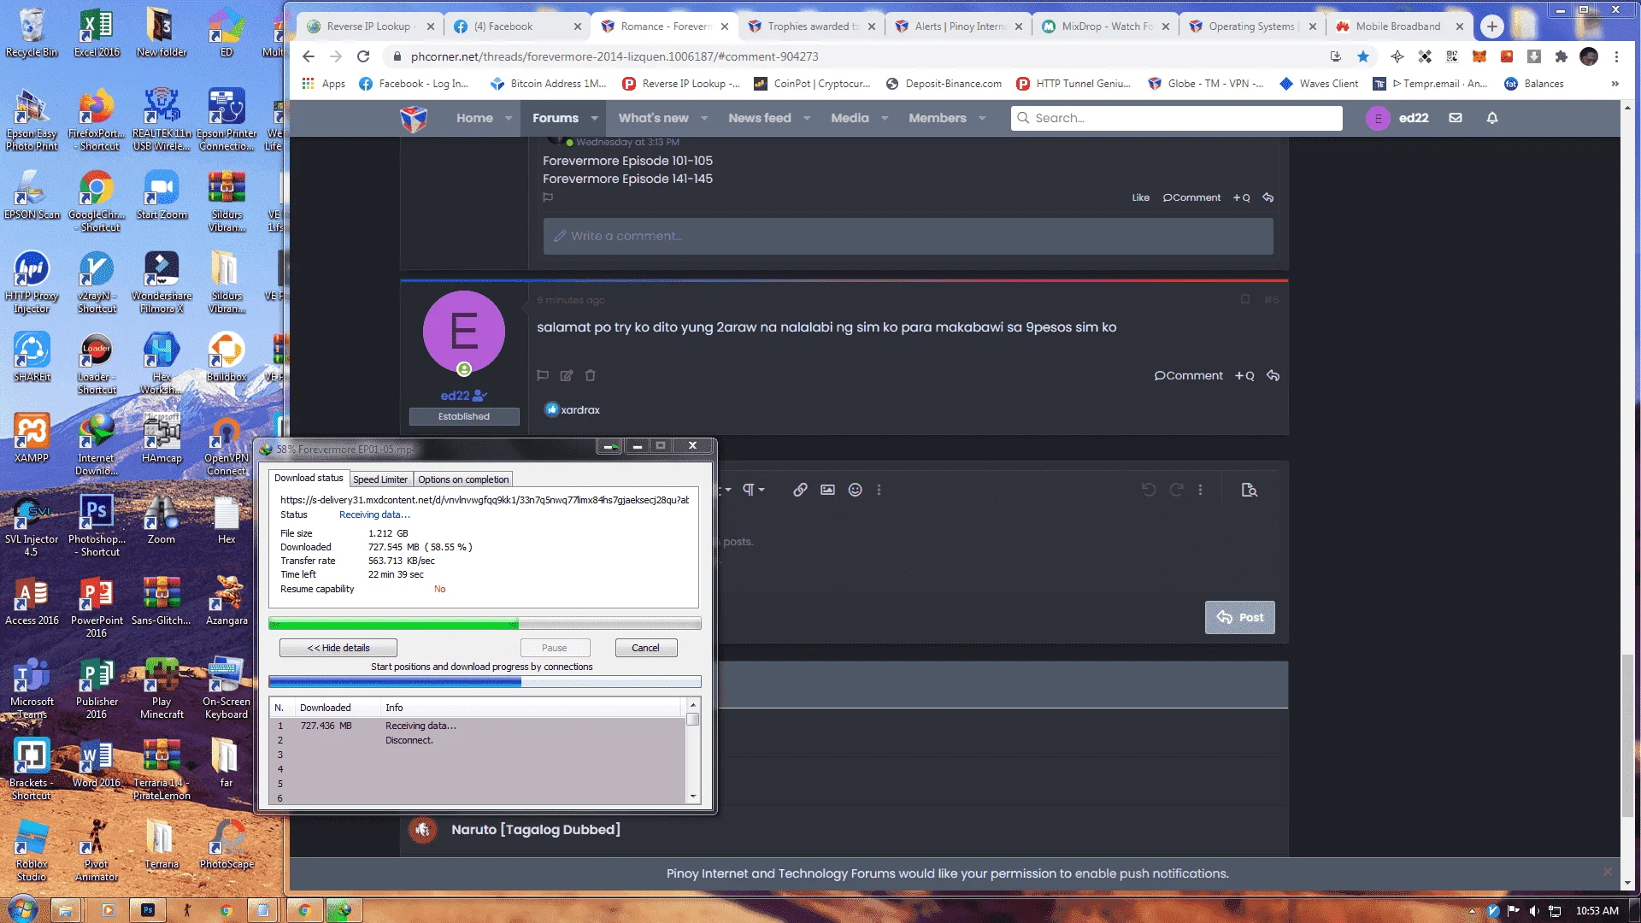The width and height of the screenshot is (1641, 923).
Task: Switch to Speed Limiter tab
Action: 380,479
